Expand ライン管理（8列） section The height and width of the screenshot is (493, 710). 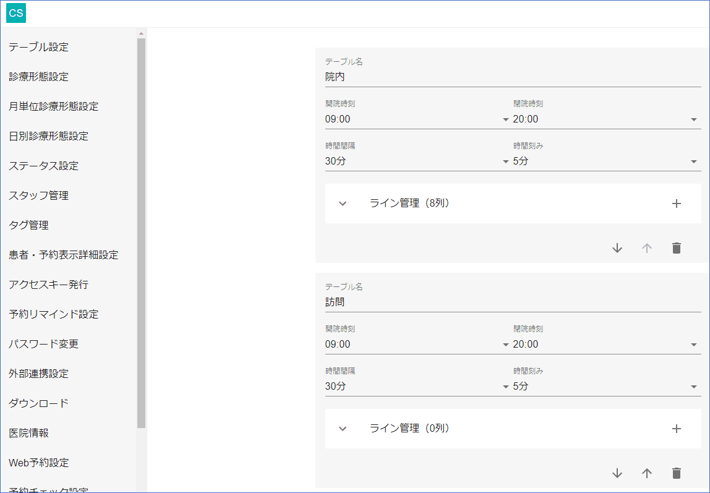[x=343, y=204]
